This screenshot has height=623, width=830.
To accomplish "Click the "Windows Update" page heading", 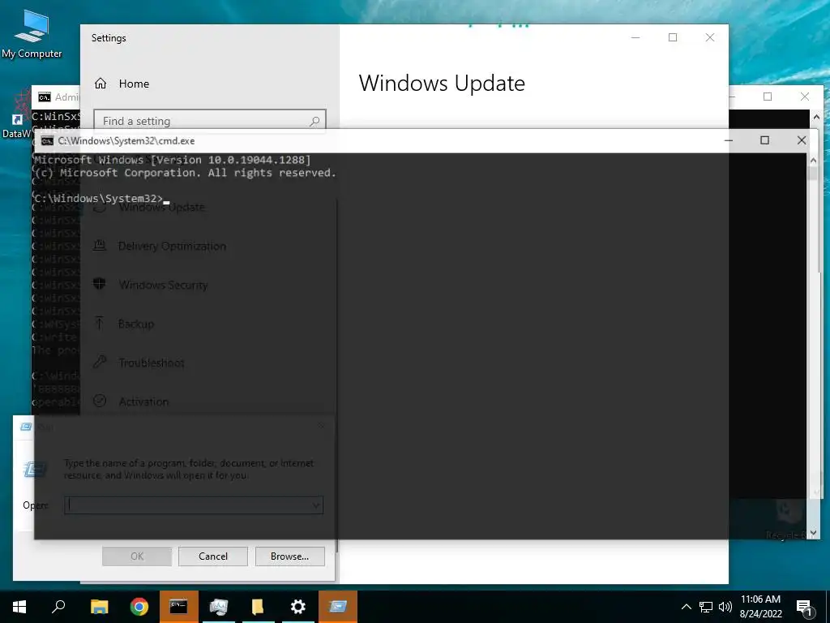I will [442, 84].
